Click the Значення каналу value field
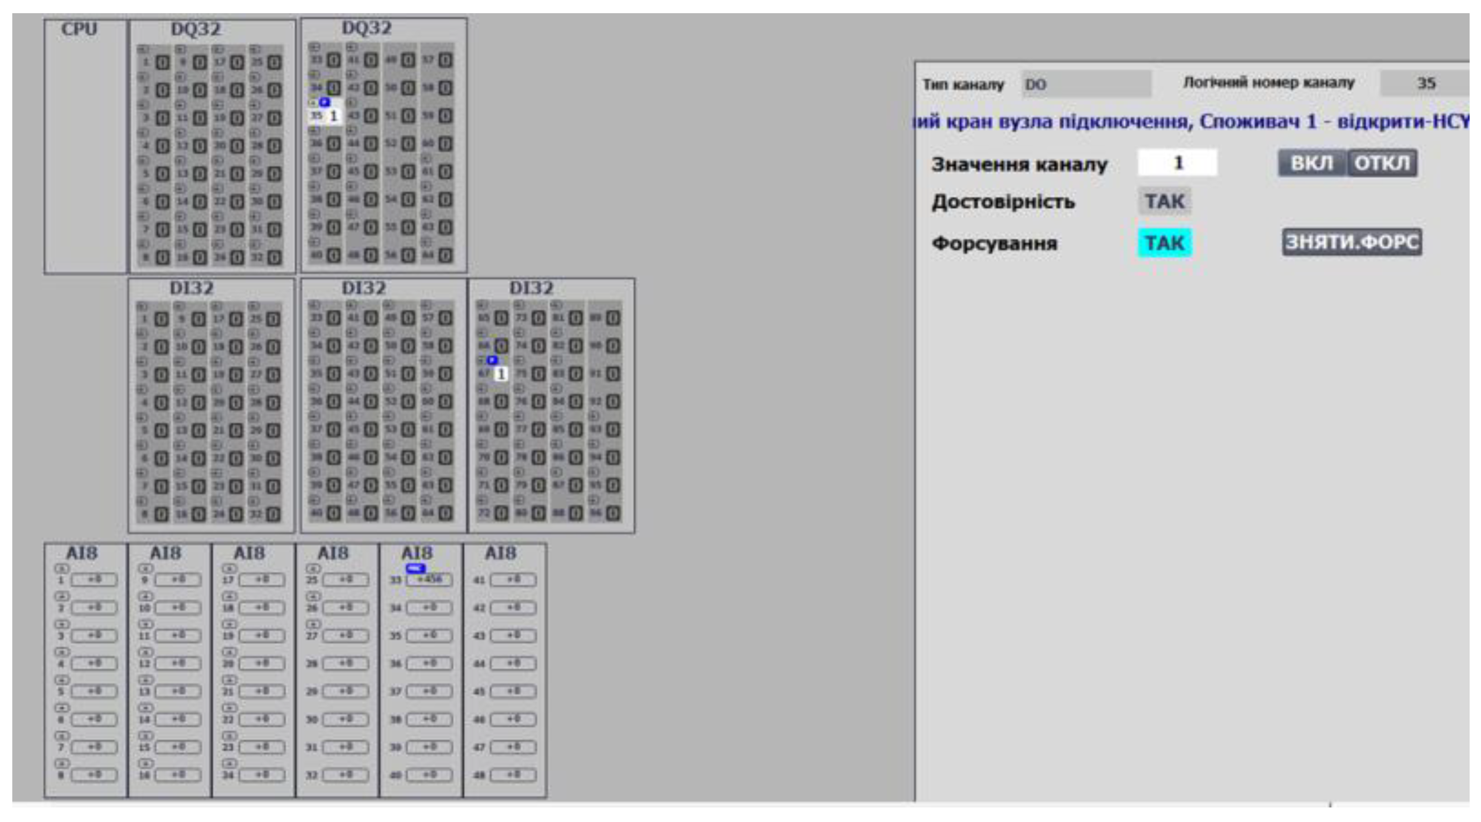This screenshot has width=1481, height=822. click(1177, 163)
